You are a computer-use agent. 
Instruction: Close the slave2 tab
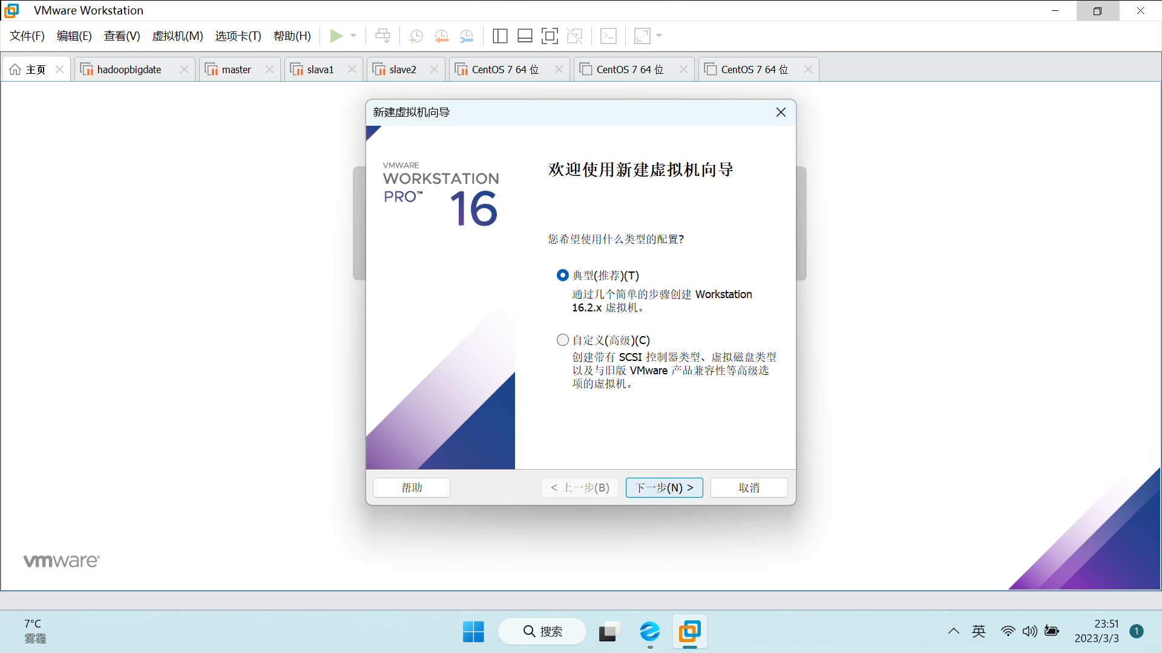pos(434,70)
